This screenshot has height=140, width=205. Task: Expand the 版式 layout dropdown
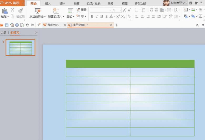pos(74,17)
